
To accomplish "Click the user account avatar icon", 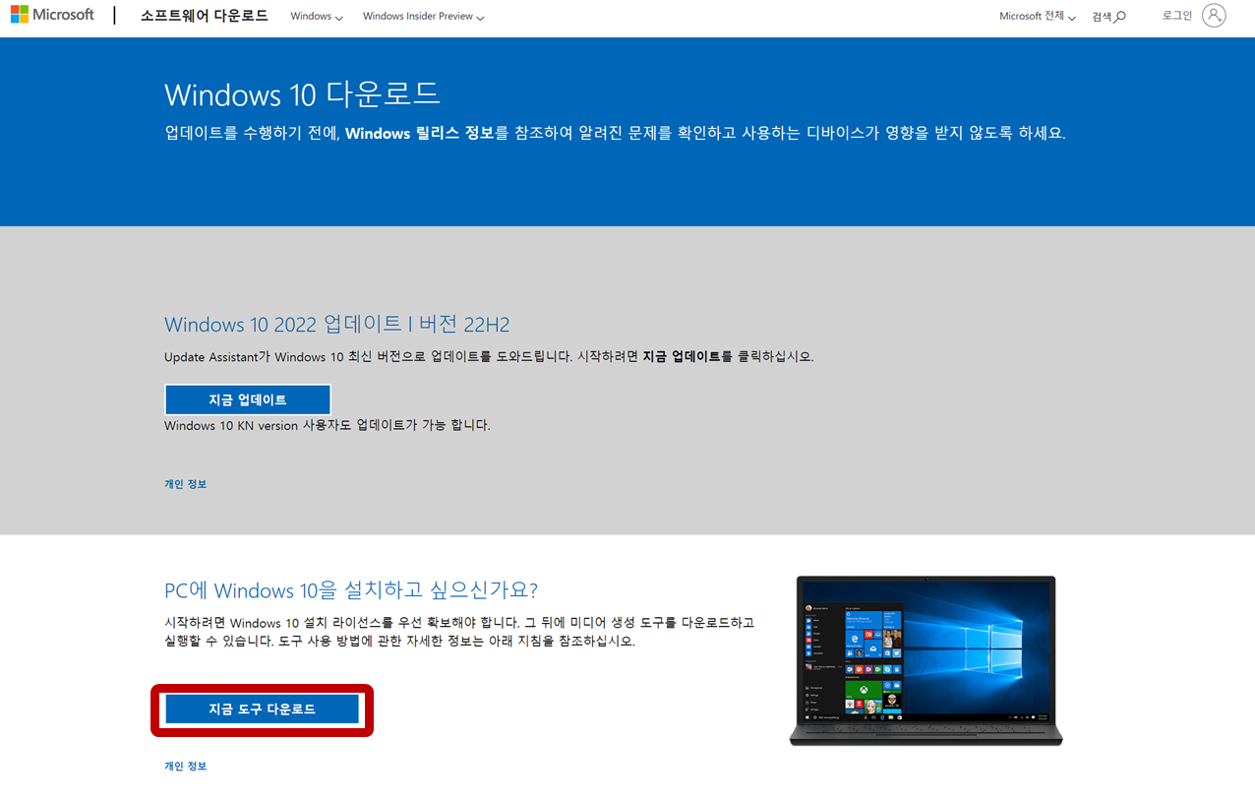I will click(x=1214, y=16).
